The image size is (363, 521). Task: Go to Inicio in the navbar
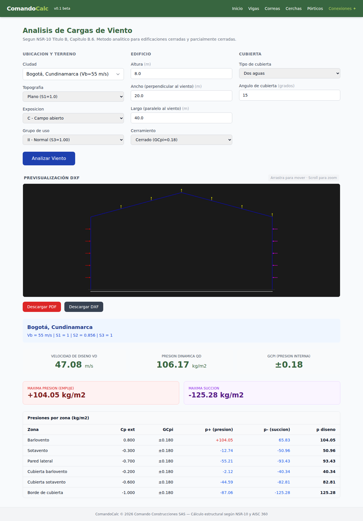click(237, 9)
